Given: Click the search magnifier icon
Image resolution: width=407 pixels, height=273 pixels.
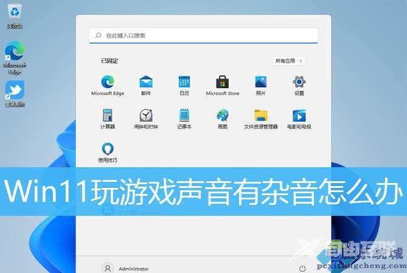Looking at the screenshot, I should tap(98, 35).
